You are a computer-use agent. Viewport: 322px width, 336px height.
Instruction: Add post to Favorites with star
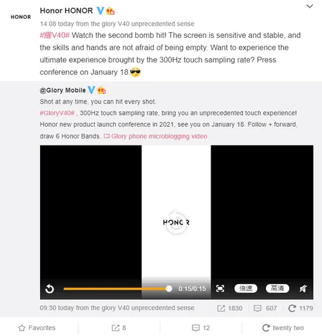[x=37, y=328]
